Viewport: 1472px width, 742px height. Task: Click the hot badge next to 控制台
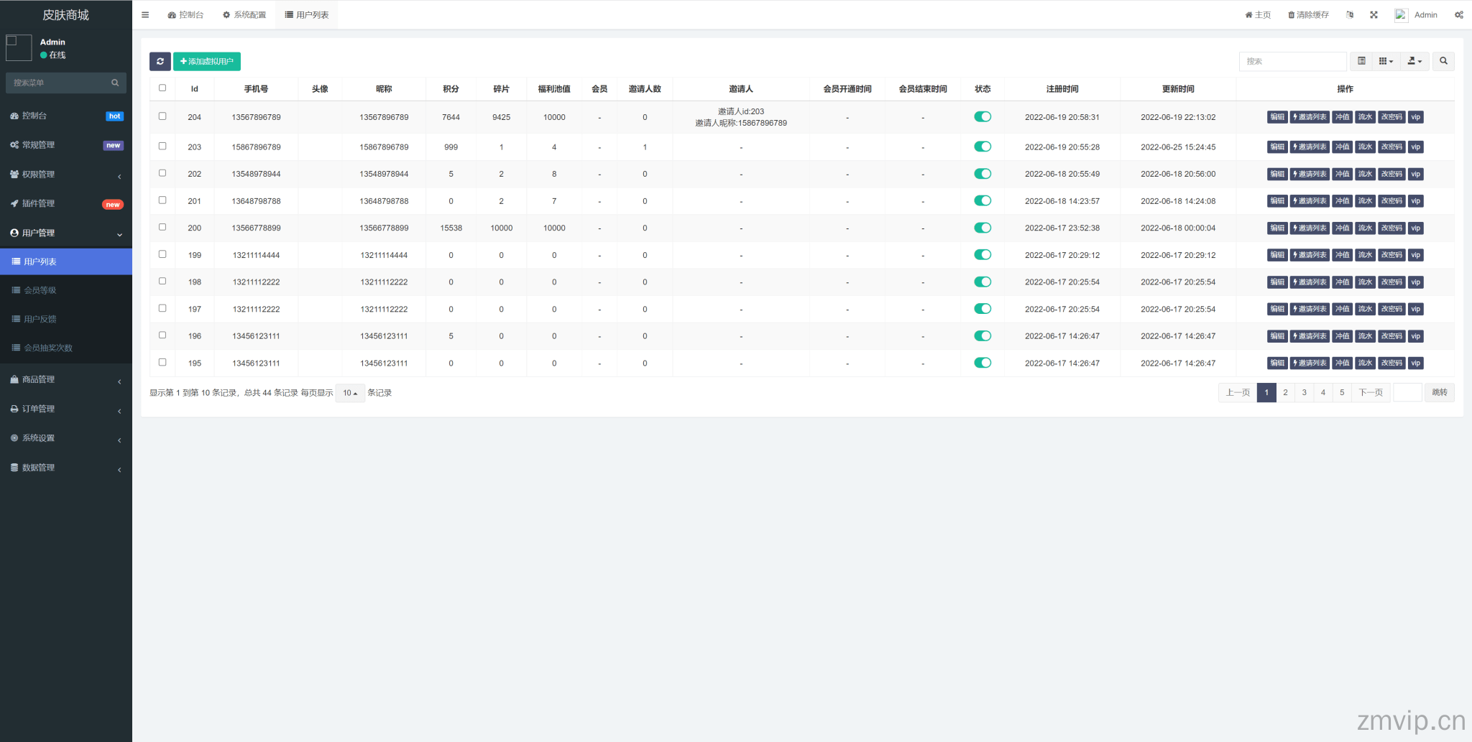[x=114, y=116]
